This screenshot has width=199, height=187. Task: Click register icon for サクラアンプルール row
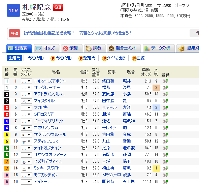coord(165,134)
